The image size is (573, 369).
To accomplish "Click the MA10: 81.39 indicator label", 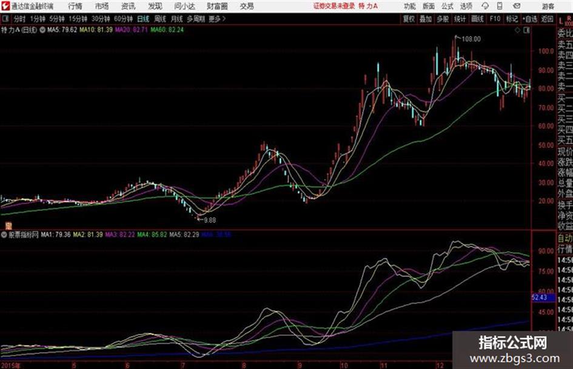I will pos(96,30).
